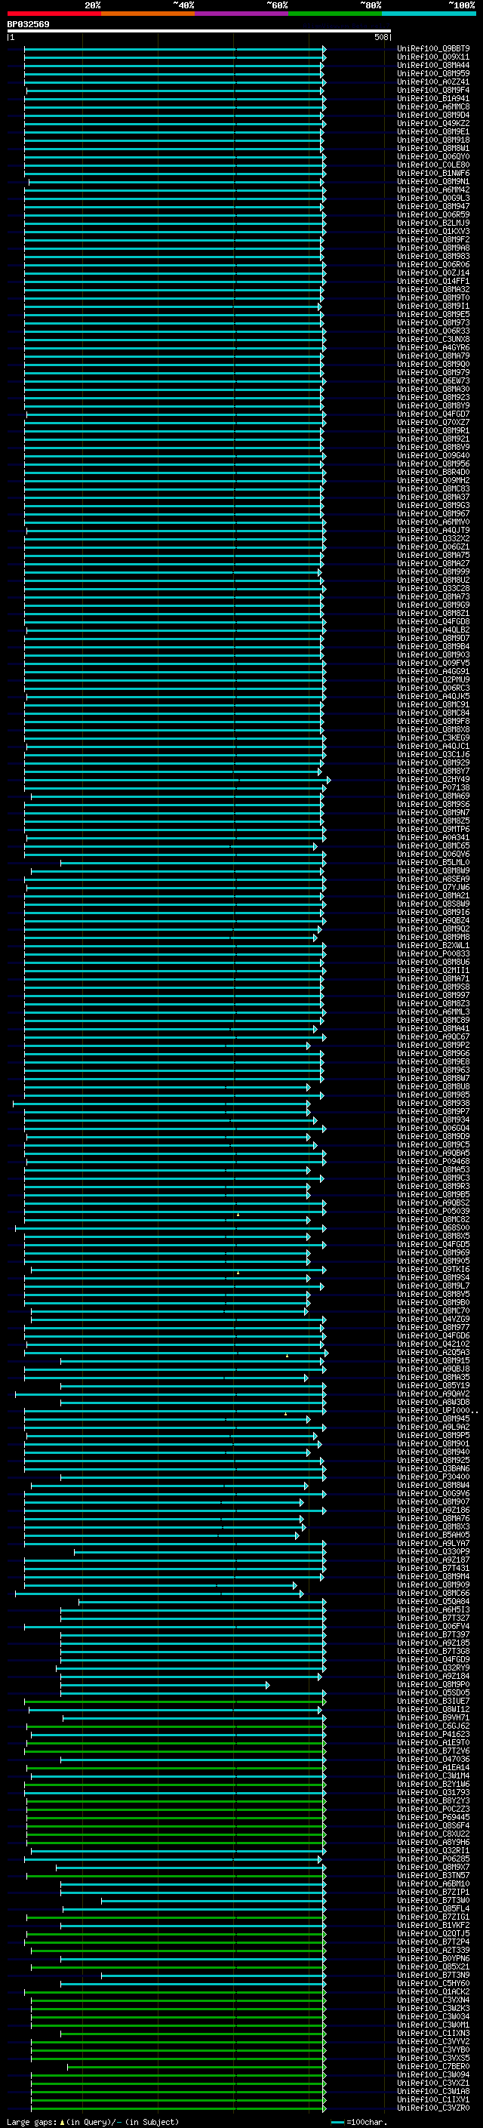483x2128 pixels.
Task: Select hit UniRef100_Q9MTP6
Action: 433,830
